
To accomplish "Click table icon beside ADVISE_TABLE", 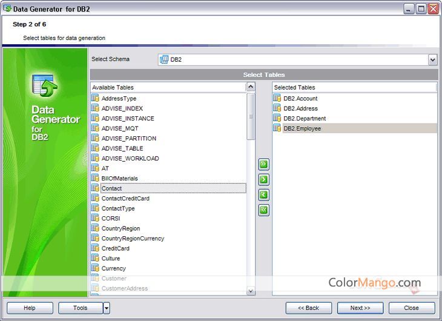I will click(95, 148).
